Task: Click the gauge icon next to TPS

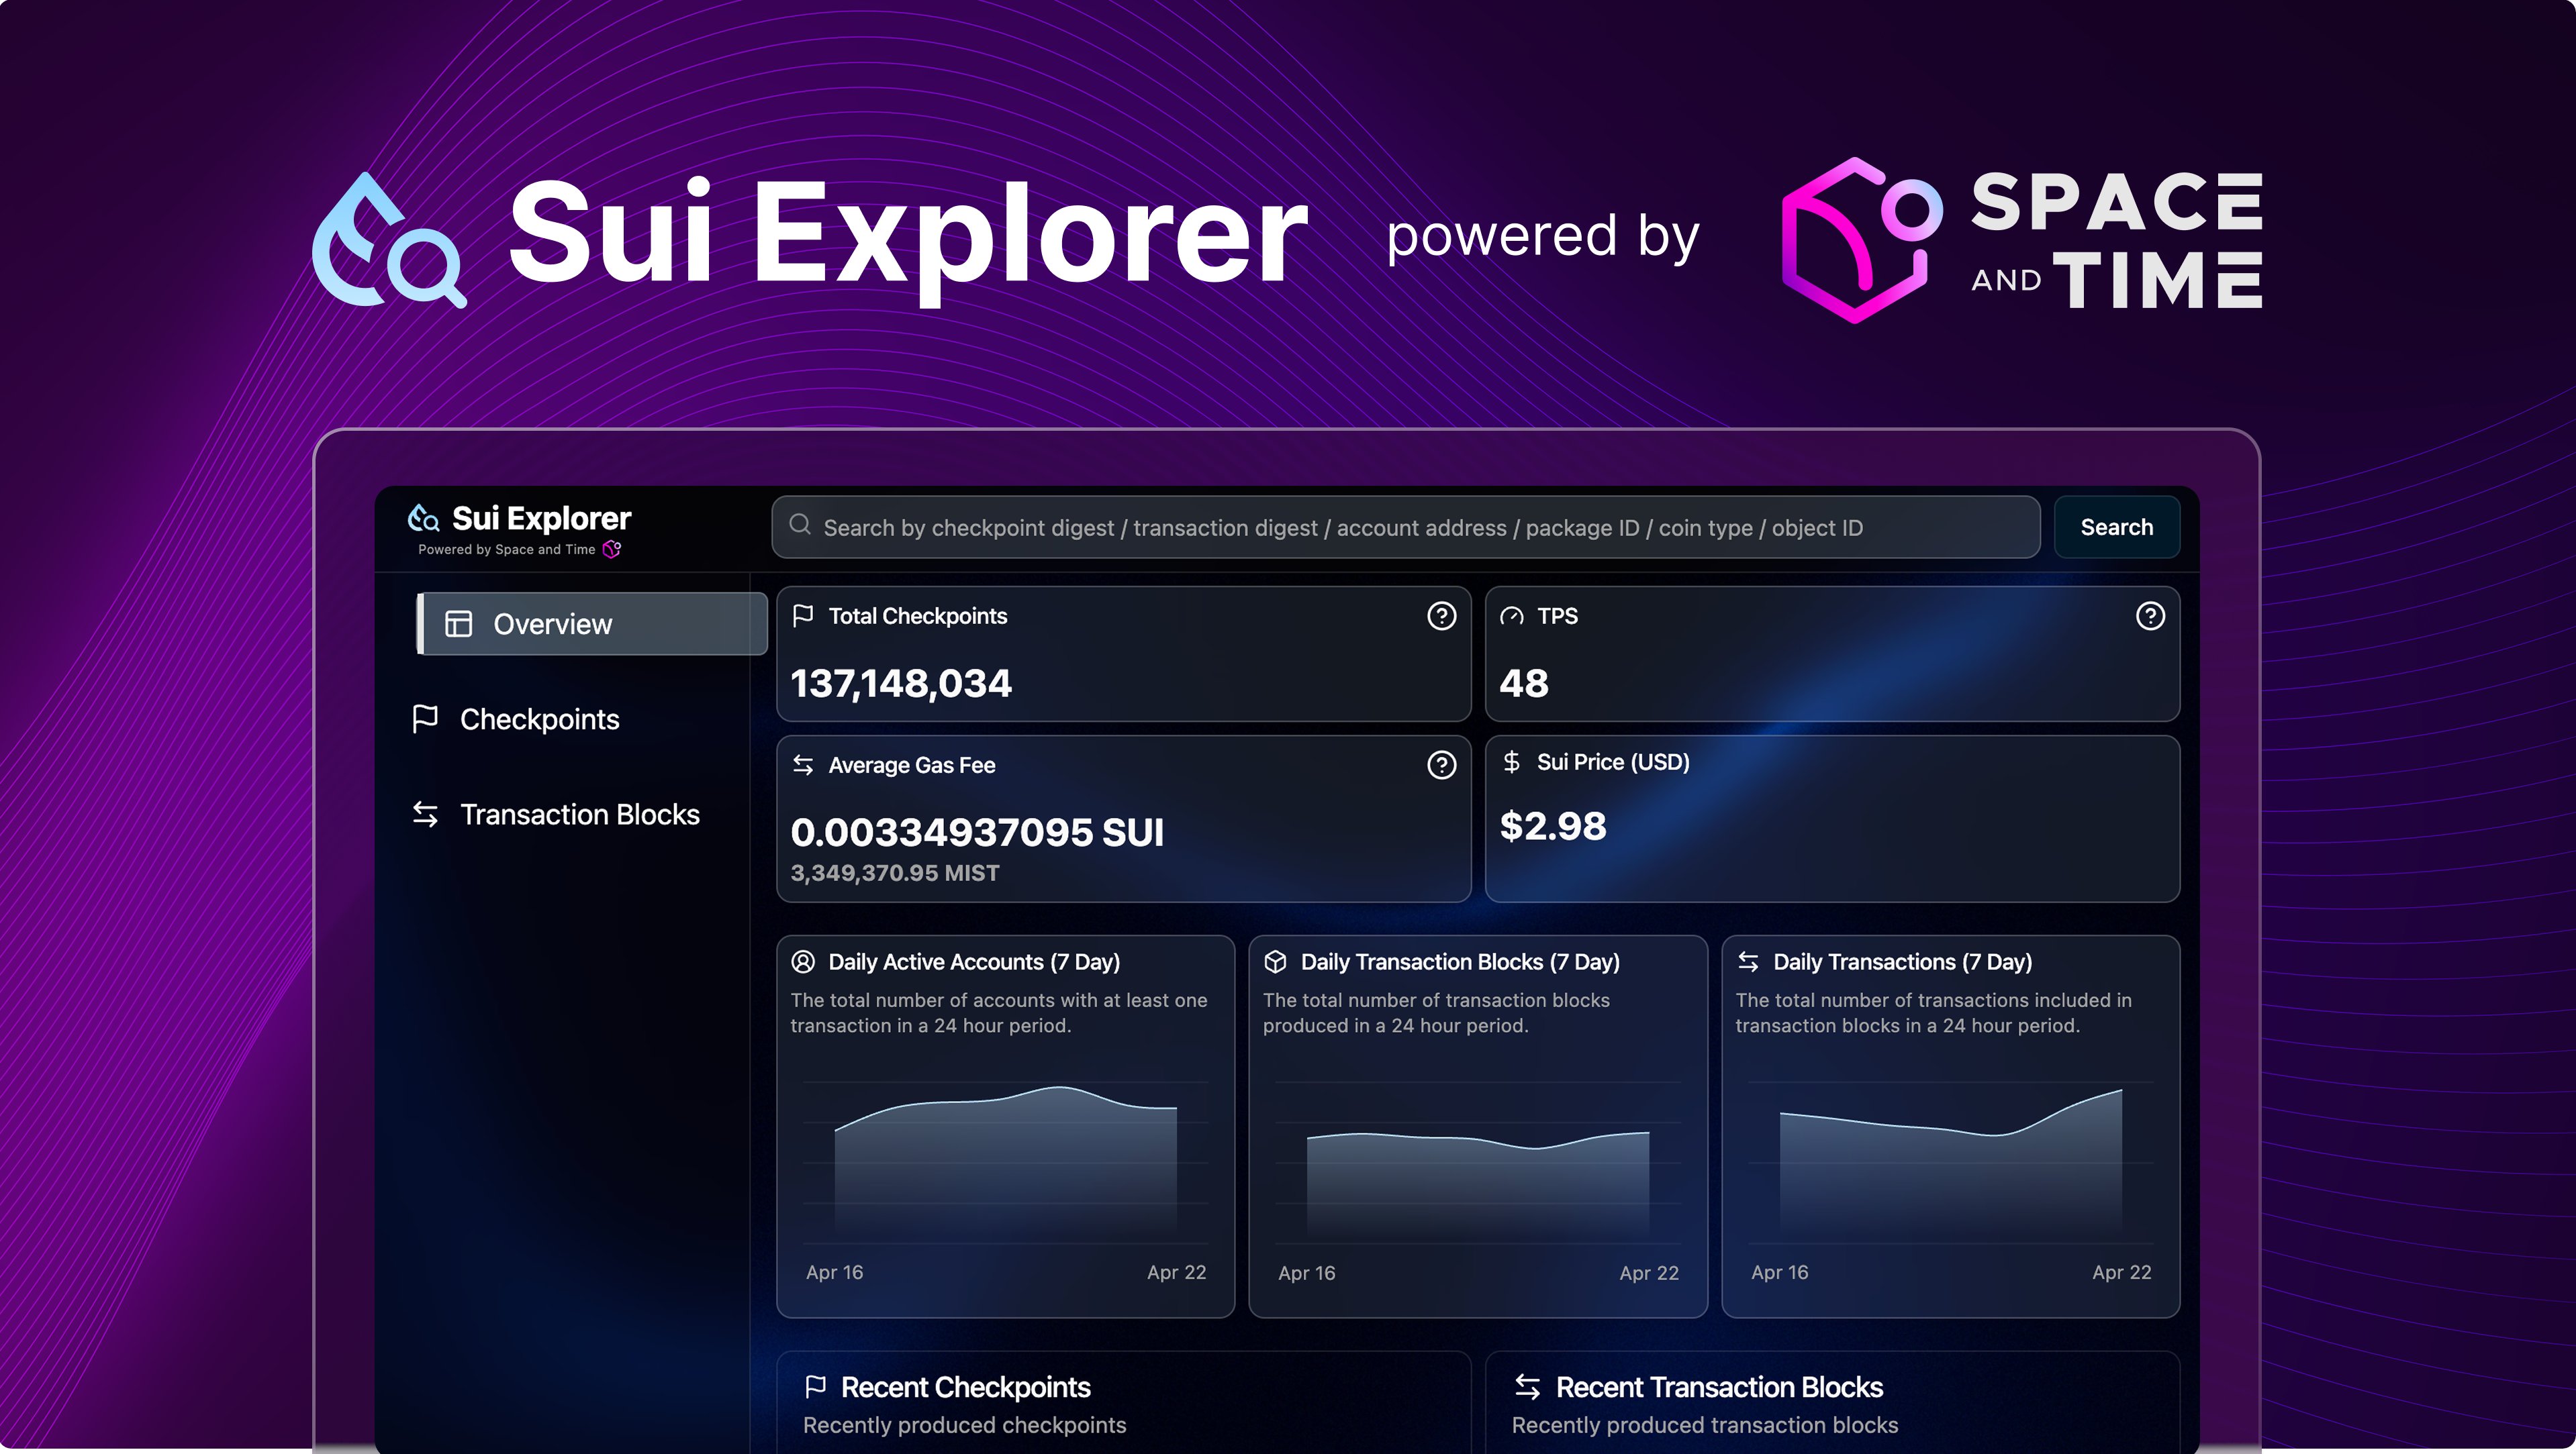Action: 1511,617
